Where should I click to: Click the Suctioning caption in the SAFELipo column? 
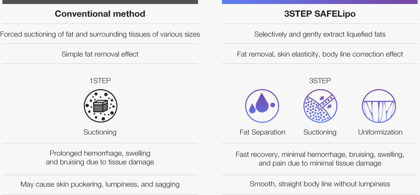[x=320, y=132]
